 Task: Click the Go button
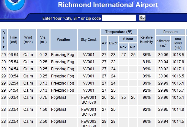point(142,18)
